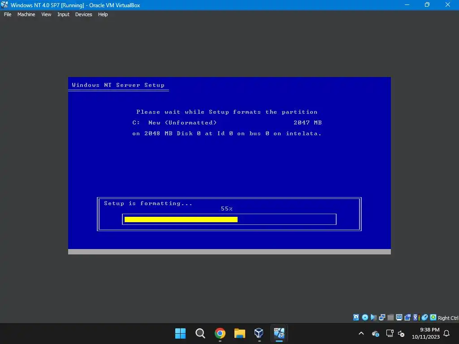Click the 55% progress label

pos(226,209)
